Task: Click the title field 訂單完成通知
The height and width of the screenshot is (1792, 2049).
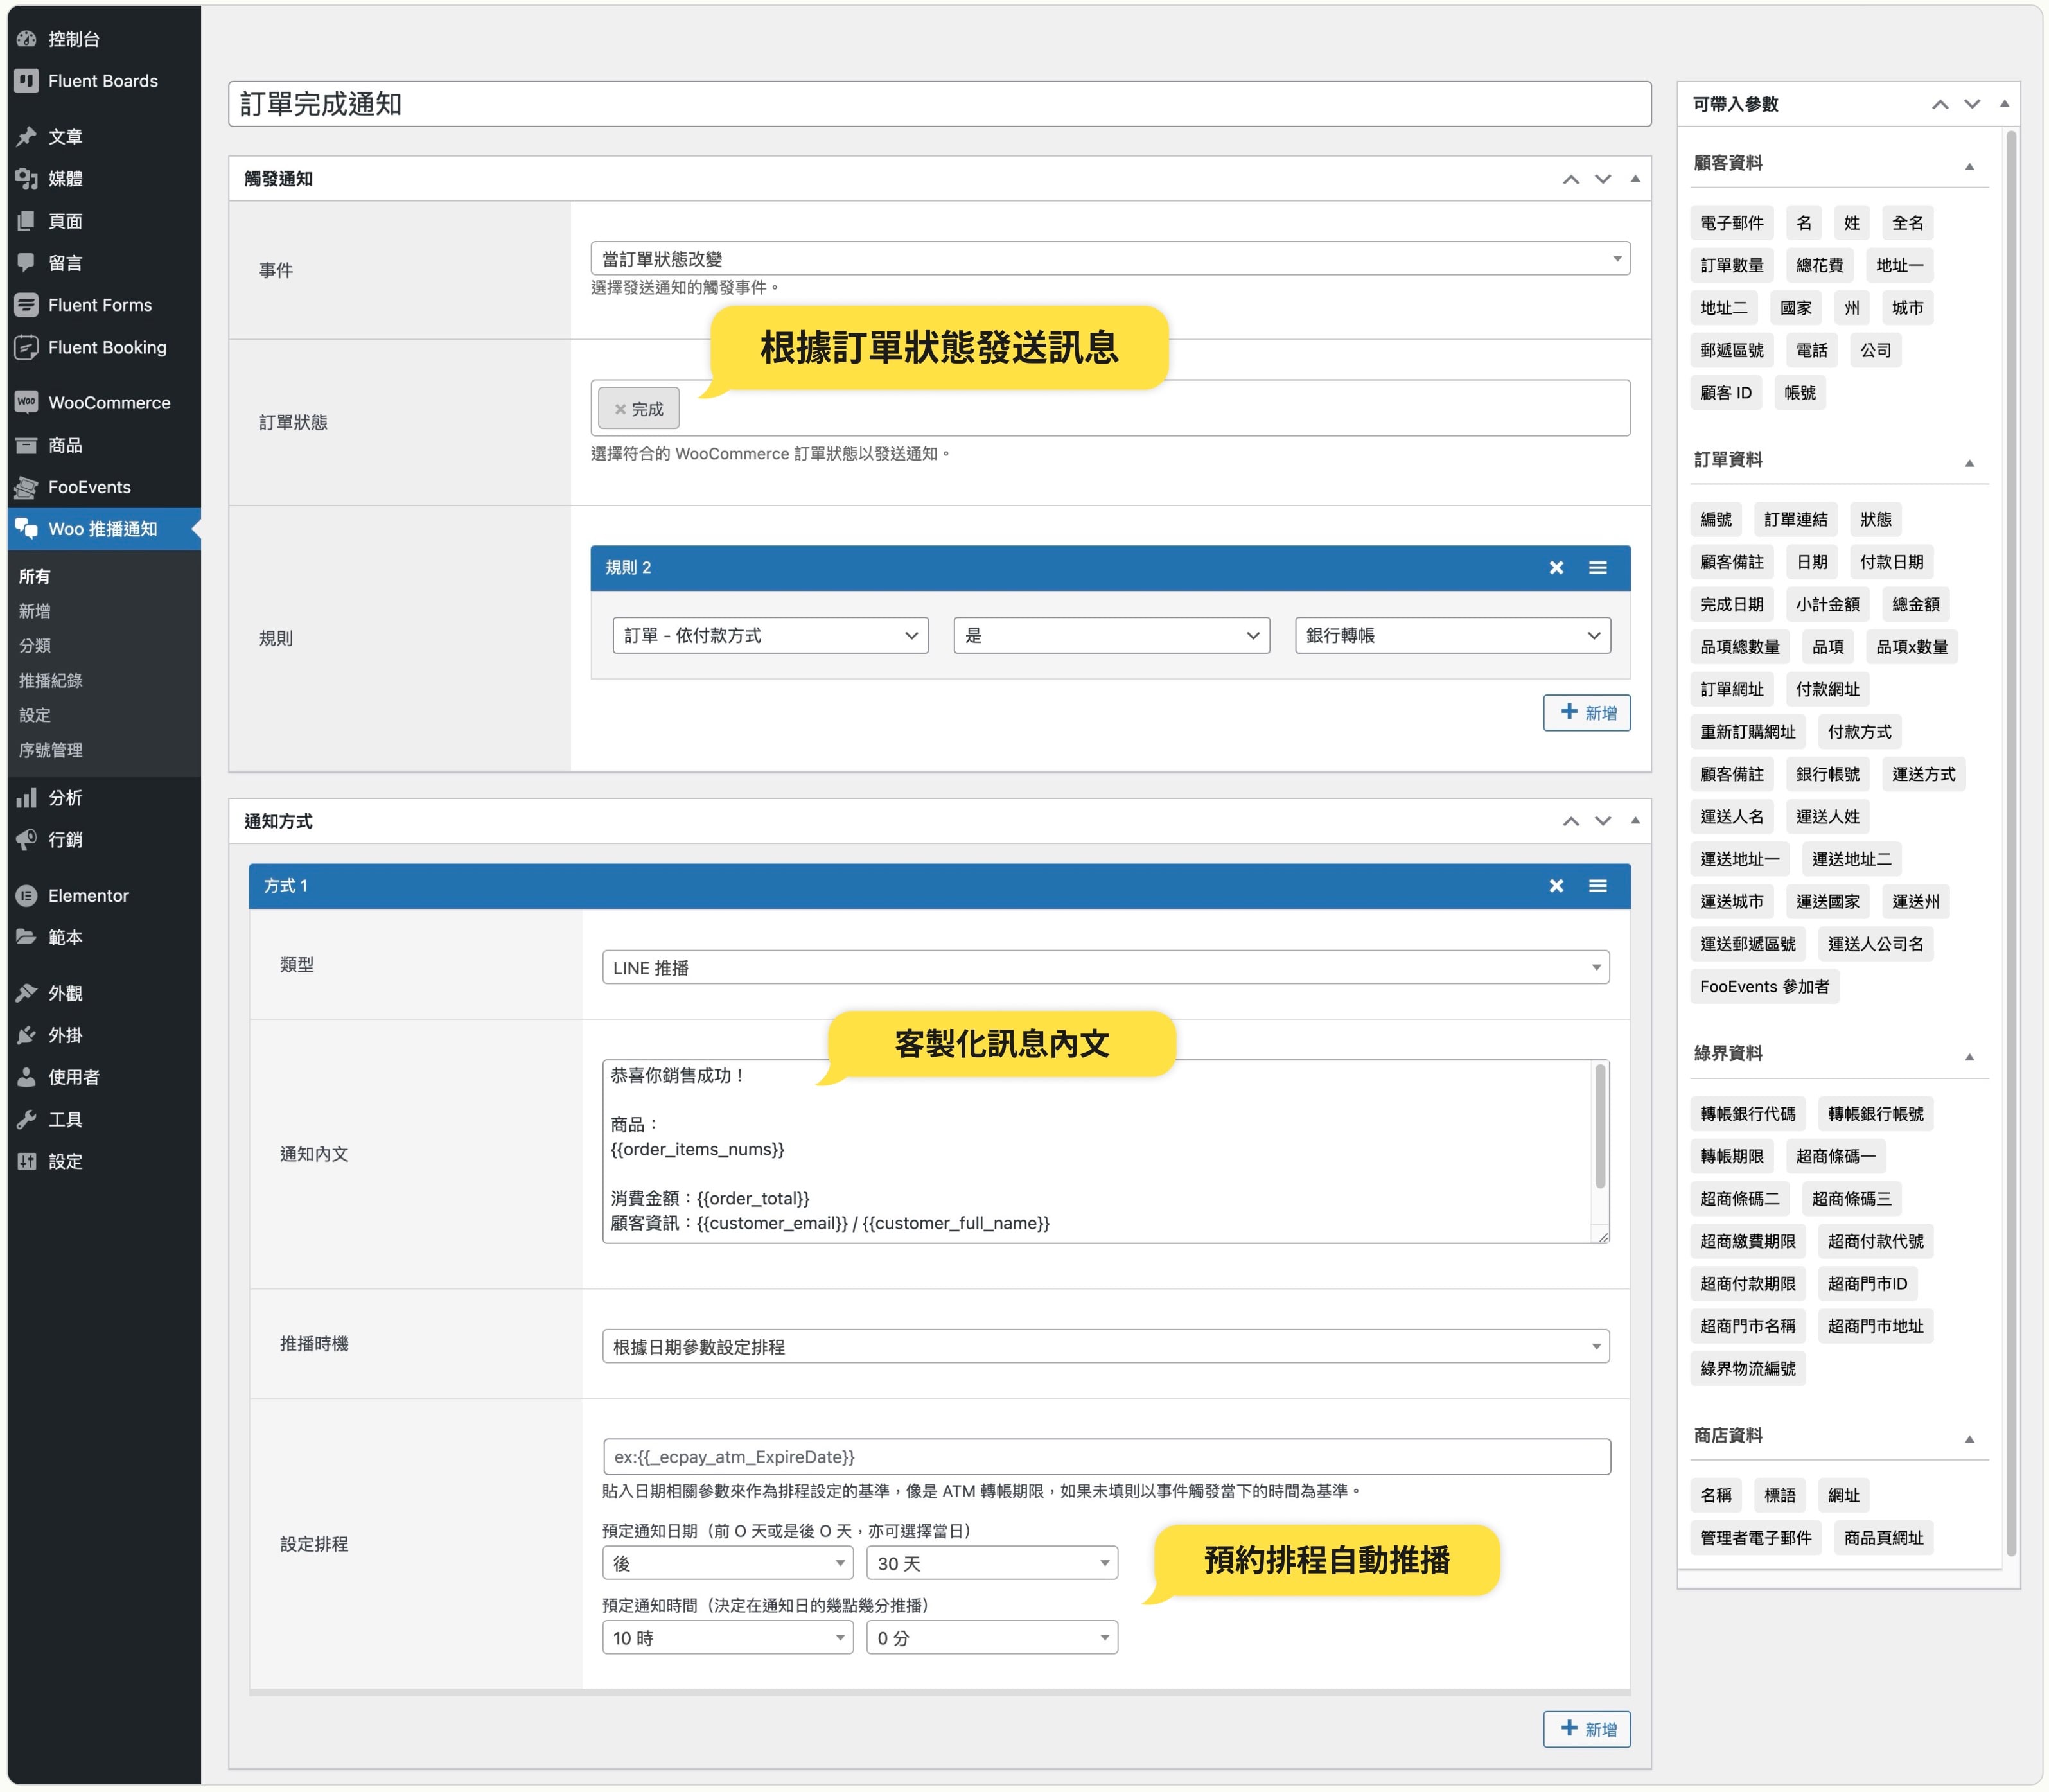Action: point(939,104)
